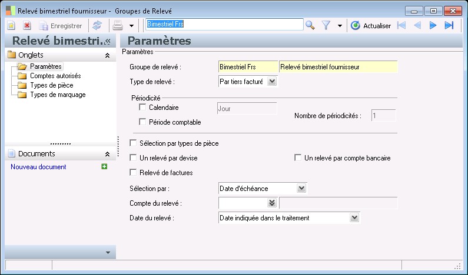Viewport: 468px width, 275px height.
Task: Open the Types de pièce tab
Action: pos(52,86)
